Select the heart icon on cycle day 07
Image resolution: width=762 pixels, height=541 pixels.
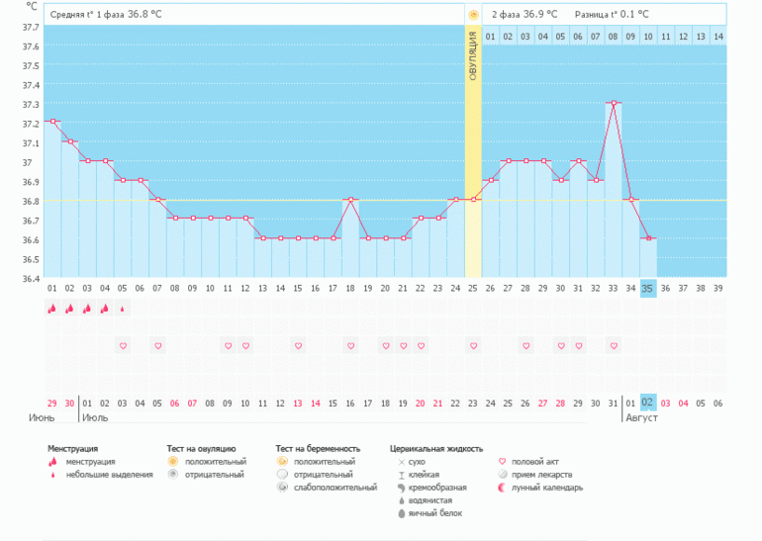[157, 346]
